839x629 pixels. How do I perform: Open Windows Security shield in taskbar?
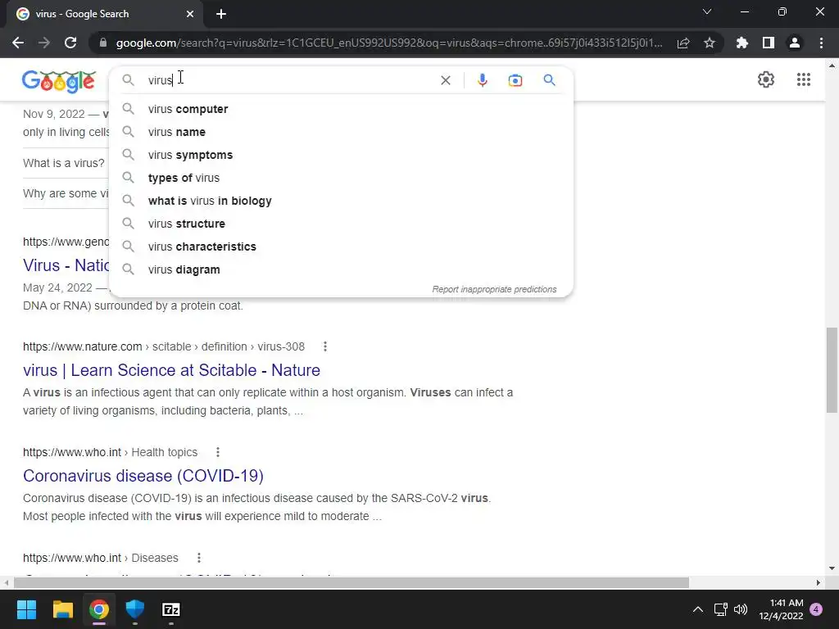135,609
